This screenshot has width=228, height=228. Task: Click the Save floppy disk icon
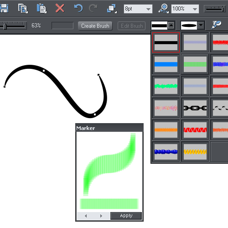[4, 8]
